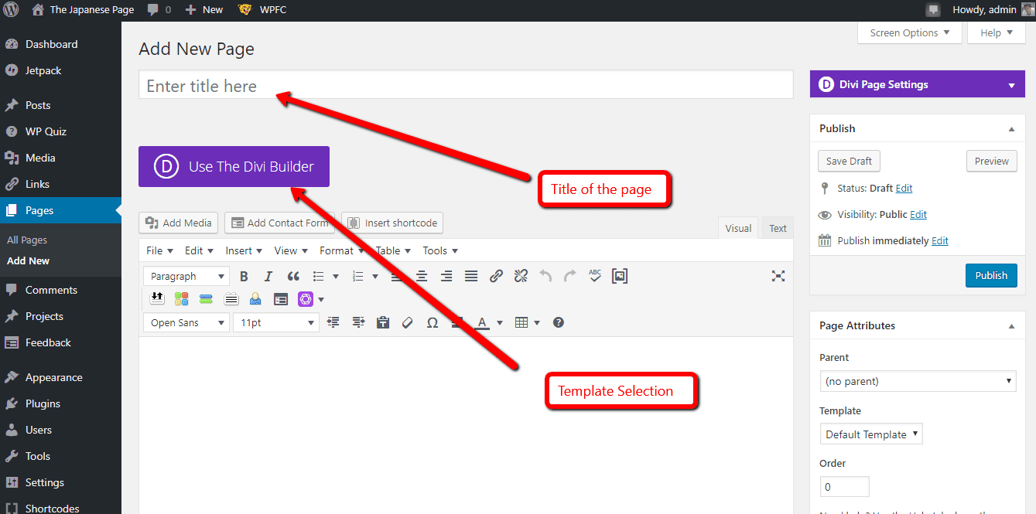Open the Default Template dropdown

coord(871,434)
